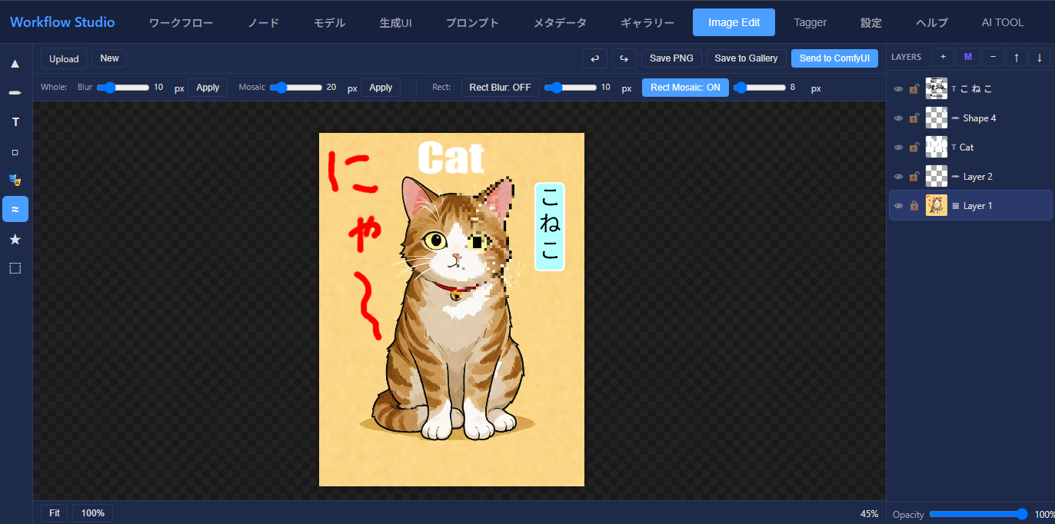Hide Layer 2 with eye icon
The image size is (1055, 524).
point(898,177)
